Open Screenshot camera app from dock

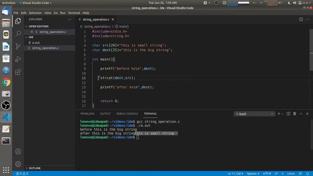tap(6, 94)
